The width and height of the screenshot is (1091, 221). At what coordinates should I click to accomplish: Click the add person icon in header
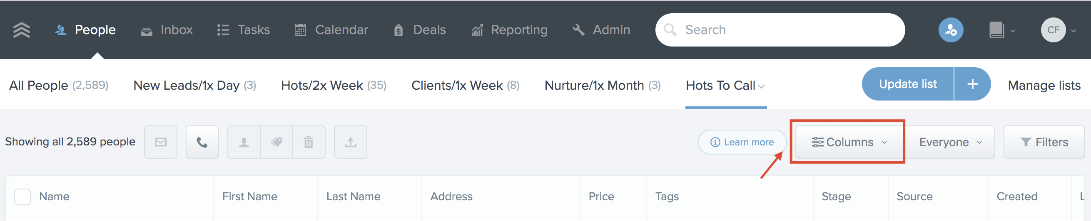coord(951,30)
